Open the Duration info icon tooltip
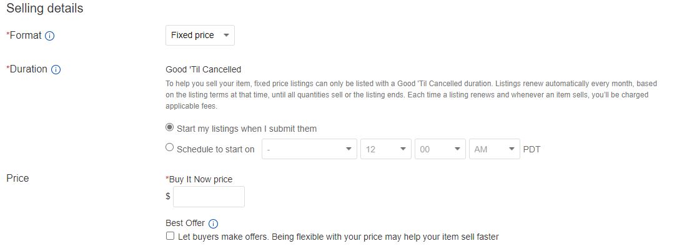This screenshot has width=682, height=246. click(56, 69)
